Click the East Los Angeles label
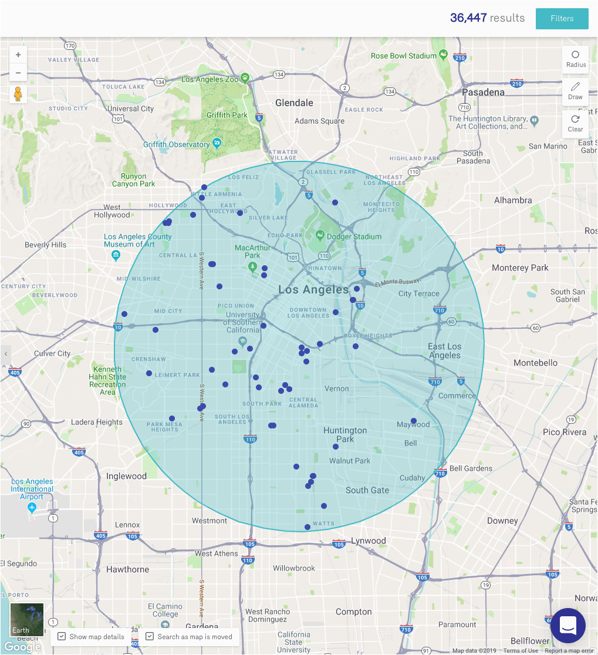The height and width of the screenshot is (655, 598). click(444, 351)
